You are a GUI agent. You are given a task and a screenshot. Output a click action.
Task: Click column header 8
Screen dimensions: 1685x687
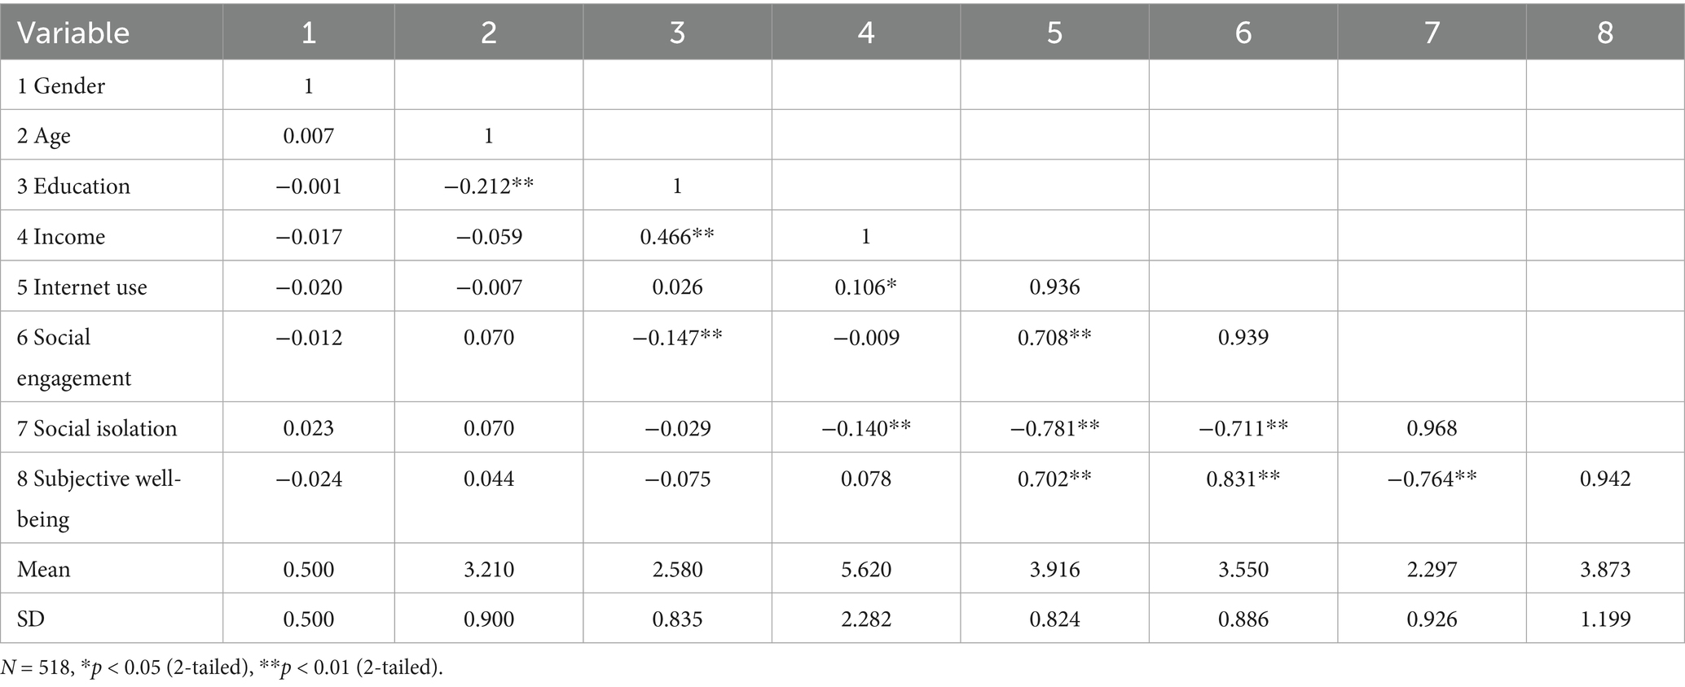1605,33
